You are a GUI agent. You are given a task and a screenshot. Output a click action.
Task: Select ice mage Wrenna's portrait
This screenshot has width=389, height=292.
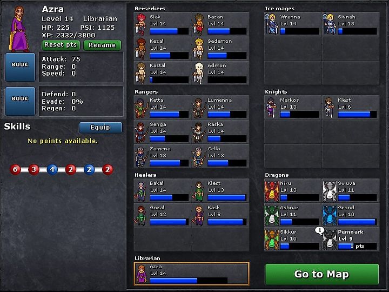271,24
